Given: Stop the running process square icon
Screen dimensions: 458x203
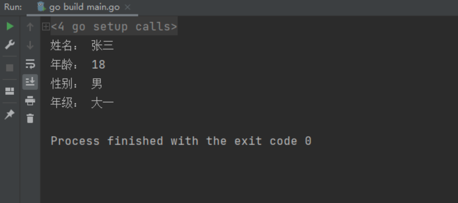Looking at the screenshot, I should tap(9, 68).
